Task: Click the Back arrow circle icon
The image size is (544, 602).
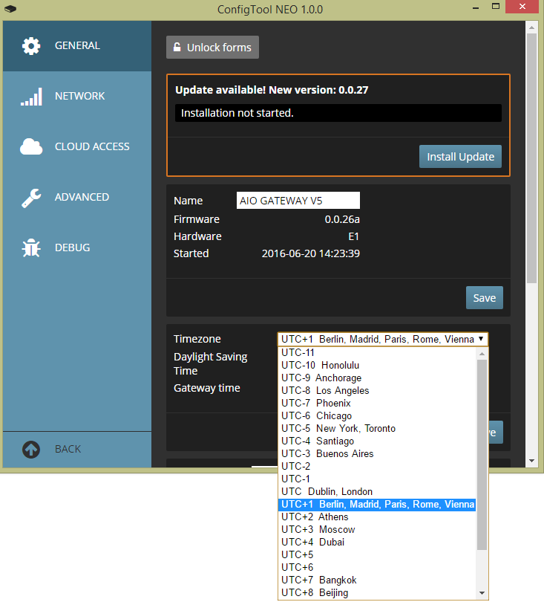Action: tap(31, 449)
